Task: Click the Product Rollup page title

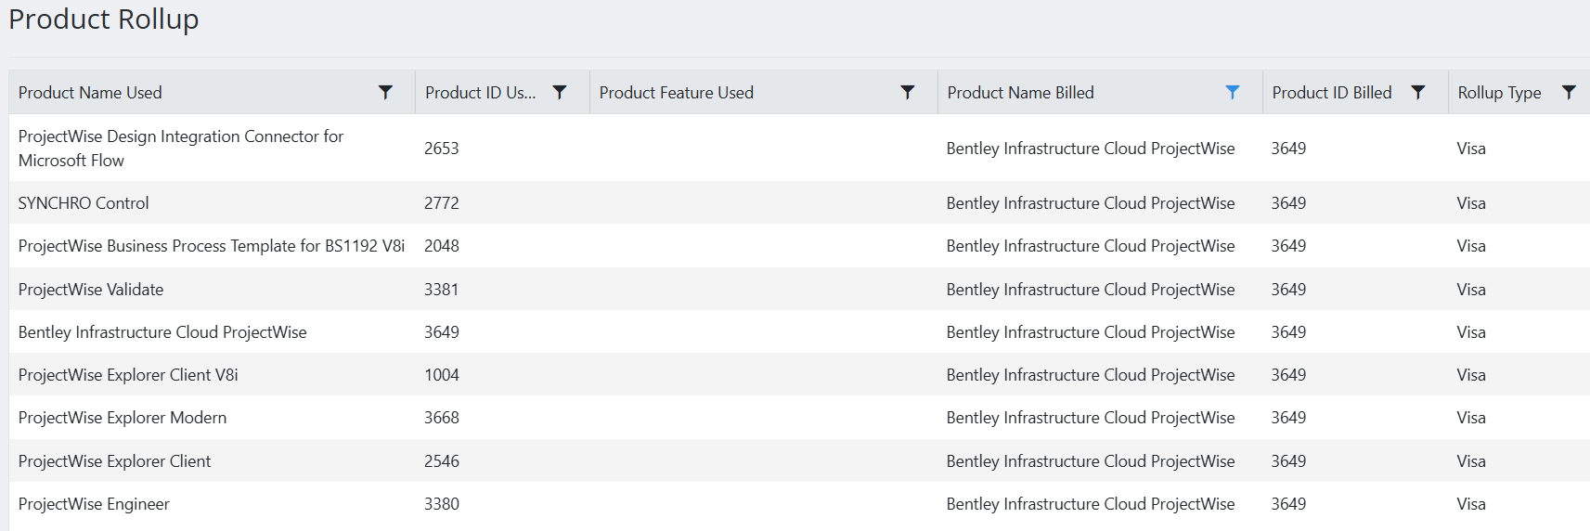Action: coord(104,19)
